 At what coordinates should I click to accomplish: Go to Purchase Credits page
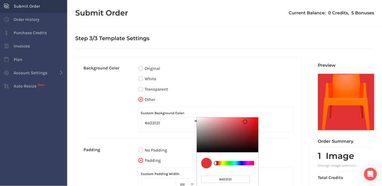[x=30, y=33]
